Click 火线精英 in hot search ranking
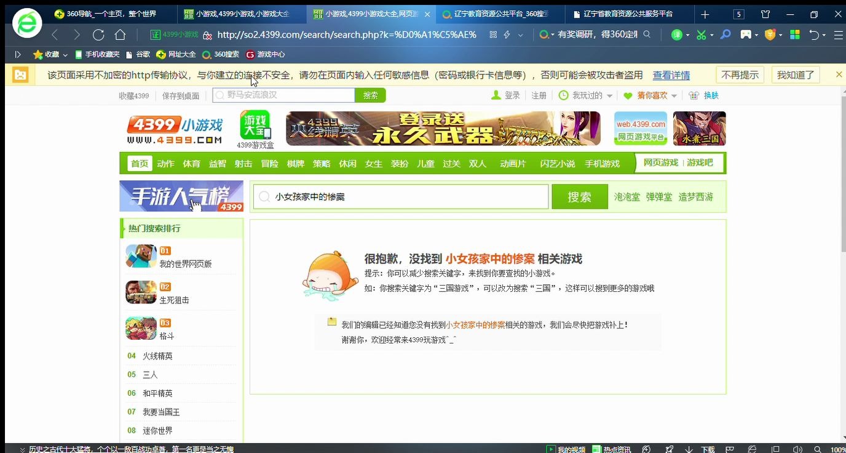 point(157,356)
